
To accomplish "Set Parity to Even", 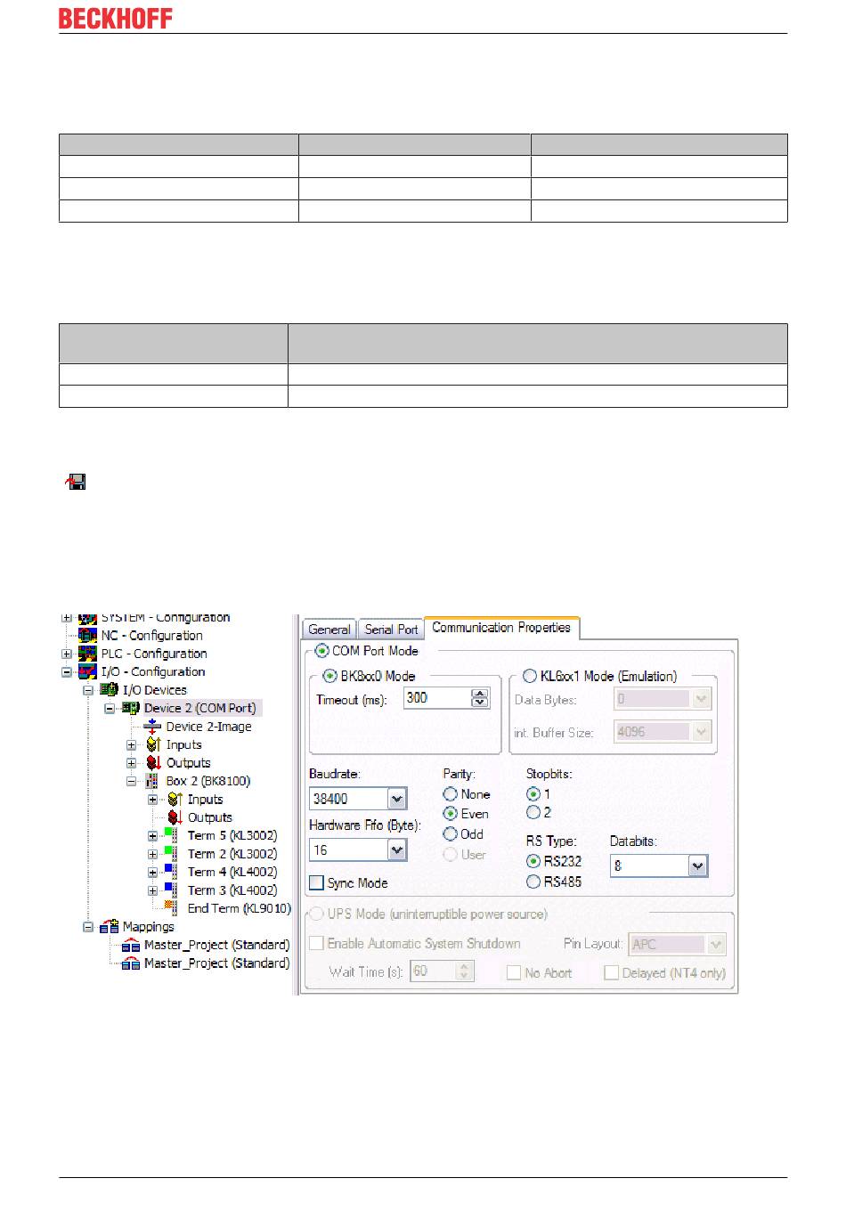I will click(x=451, y=814).
